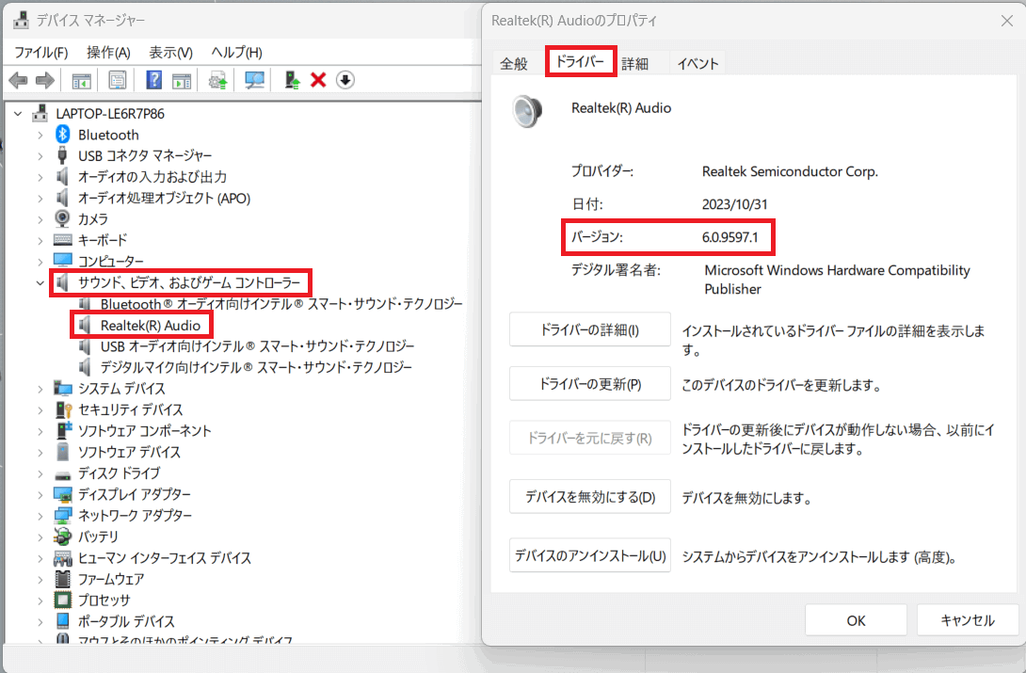Click the Bluetooth category icon
Viewport: 1026px width, 673px height.
62,134
